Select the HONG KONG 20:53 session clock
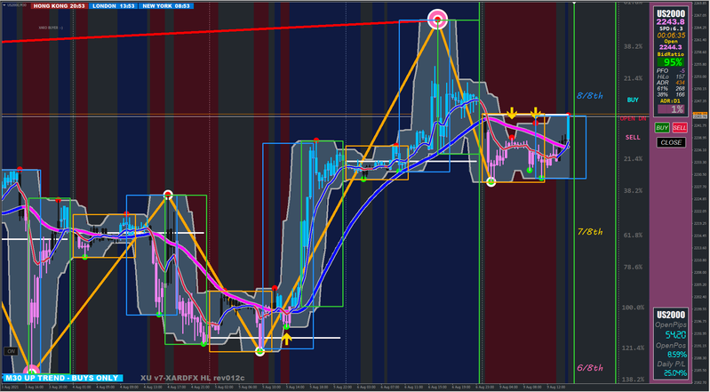710x392 pixels. point(60,6)
